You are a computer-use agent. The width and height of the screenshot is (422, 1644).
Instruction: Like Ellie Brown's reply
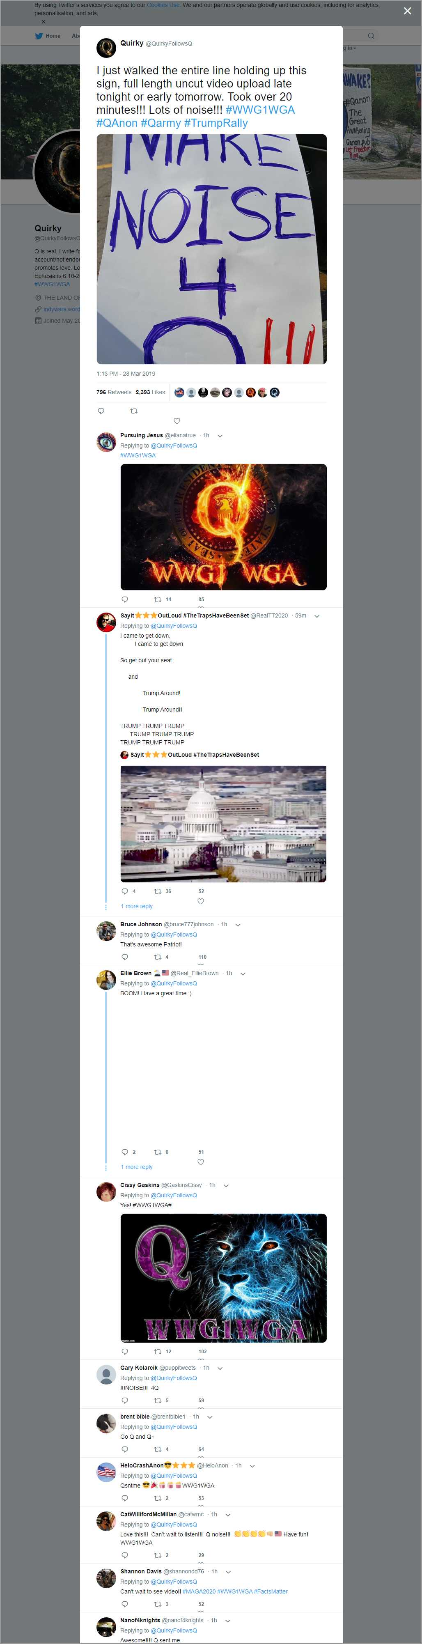tap(200, 1162)
